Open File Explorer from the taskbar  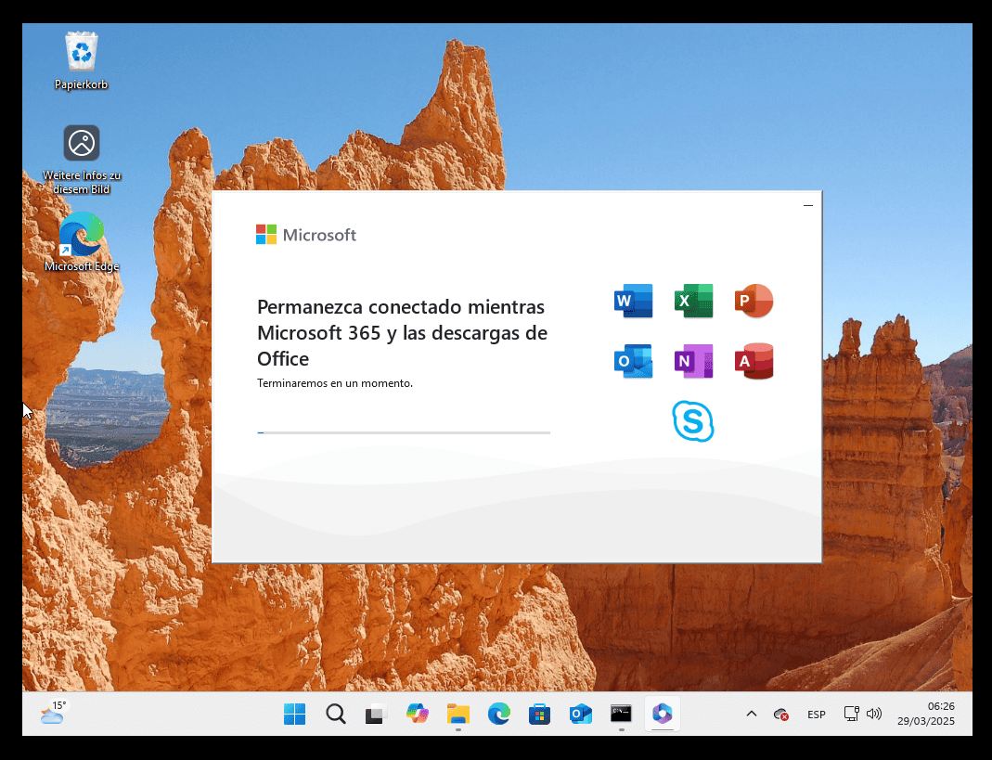click(x=458, y=714)
